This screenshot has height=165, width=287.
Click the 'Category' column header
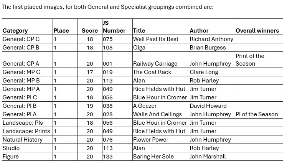click(15, 31)
